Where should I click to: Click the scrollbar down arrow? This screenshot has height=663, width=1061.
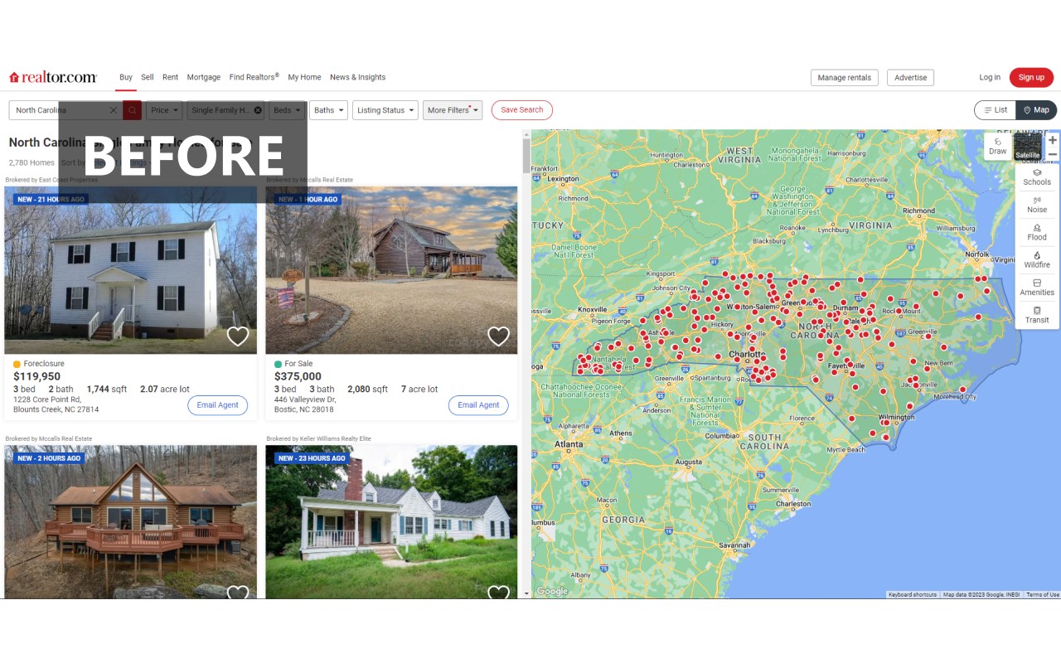[x=526, y=593]
